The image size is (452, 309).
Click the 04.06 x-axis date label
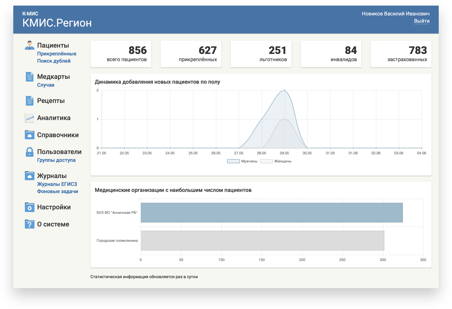point(421,153)
